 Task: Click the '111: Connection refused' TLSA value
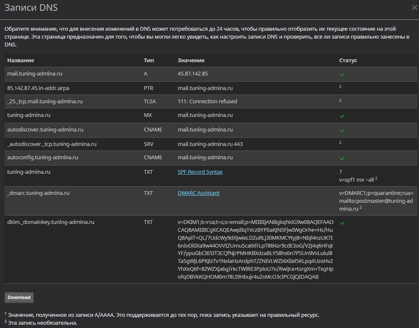(207, 102)
